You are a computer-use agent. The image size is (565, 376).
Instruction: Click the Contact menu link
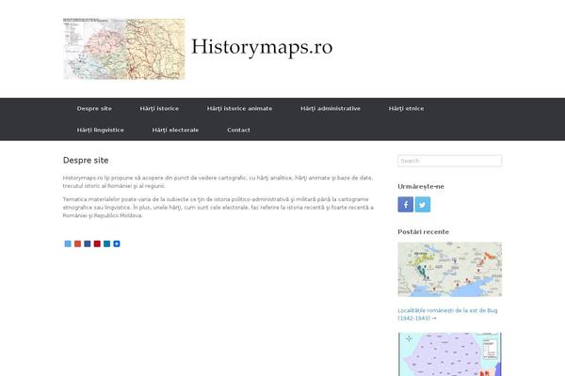tap(238, 130)
